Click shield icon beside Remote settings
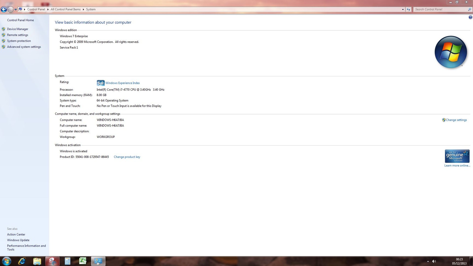Image resolution: width=473 pixels, height=266 pixels. [3, 35]
